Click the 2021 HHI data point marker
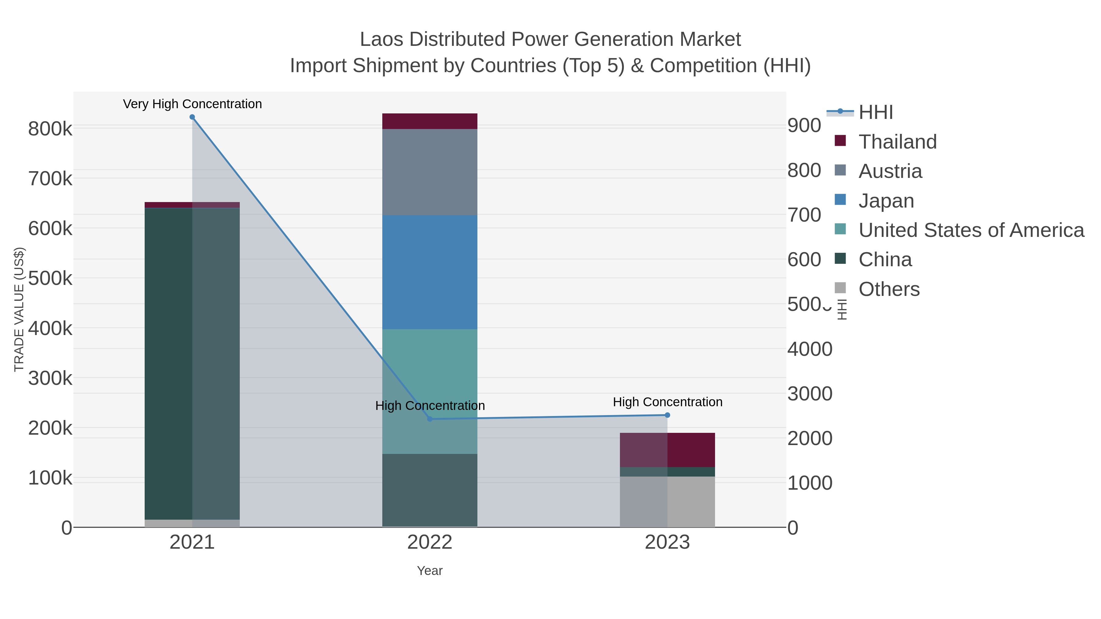This screenshot has height=619, width=1101. click(x=192, y=117)
